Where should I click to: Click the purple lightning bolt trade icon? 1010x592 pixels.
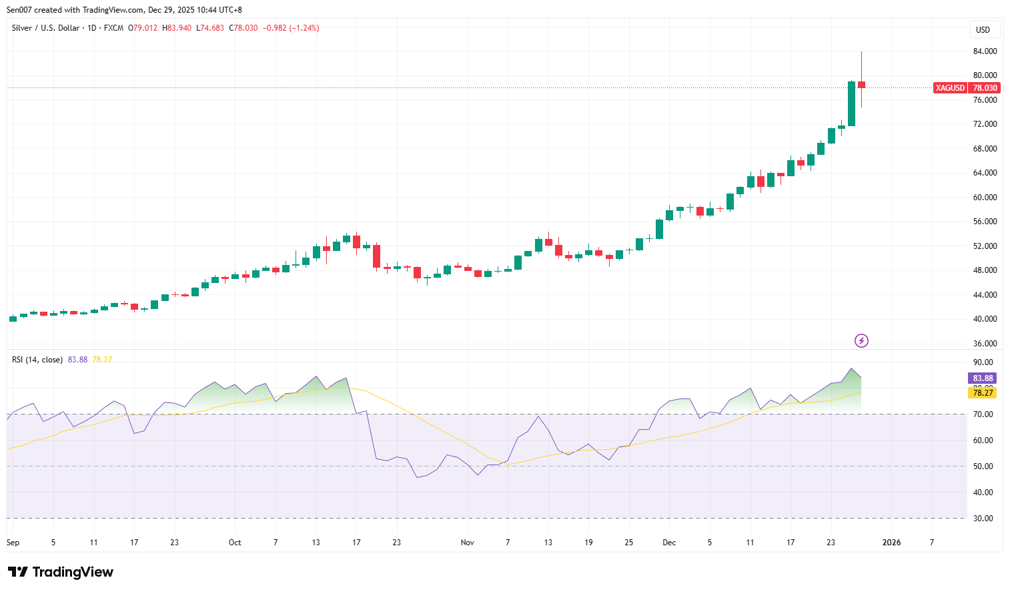861,341
